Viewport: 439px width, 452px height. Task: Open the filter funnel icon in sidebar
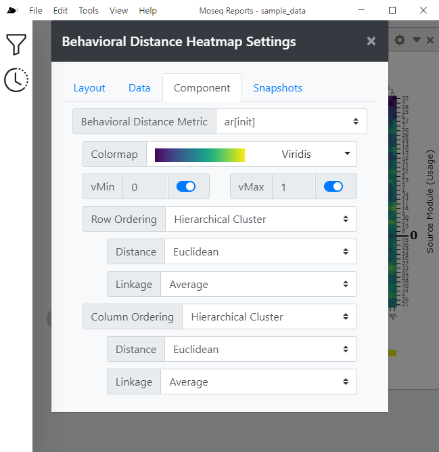(x=16, y=44)
